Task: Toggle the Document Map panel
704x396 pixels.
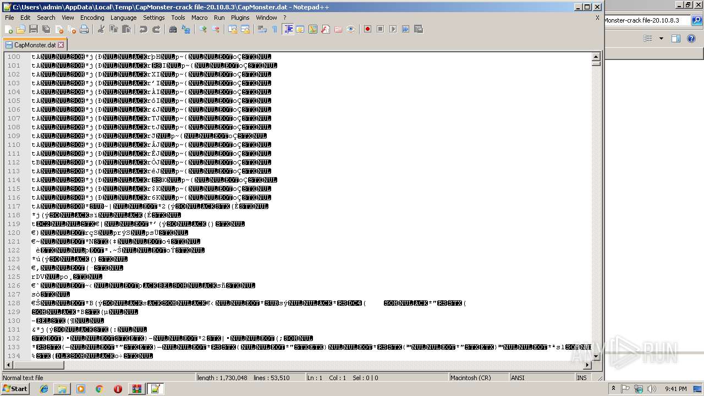Action: click(x=313, y=29)
